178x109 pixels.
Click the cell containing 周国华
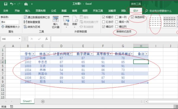42,74
